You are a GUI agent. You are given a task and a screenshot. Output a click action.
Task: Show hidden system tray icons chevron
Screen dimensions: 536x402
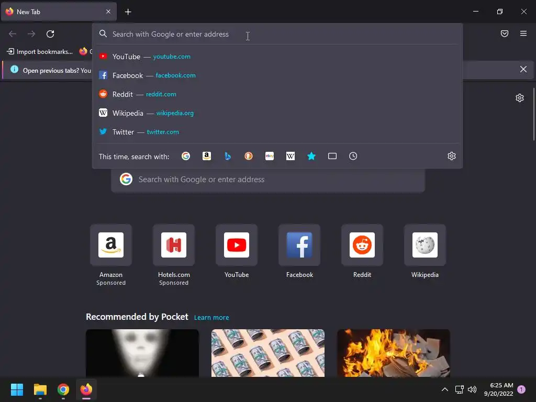445,389
